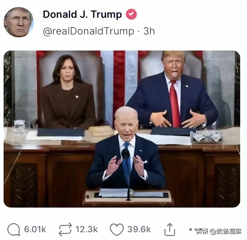Image resolution: width=247 pixels, height=240 pixels.
Task: Click the 12.3k repost count
Action: [87, 229]
